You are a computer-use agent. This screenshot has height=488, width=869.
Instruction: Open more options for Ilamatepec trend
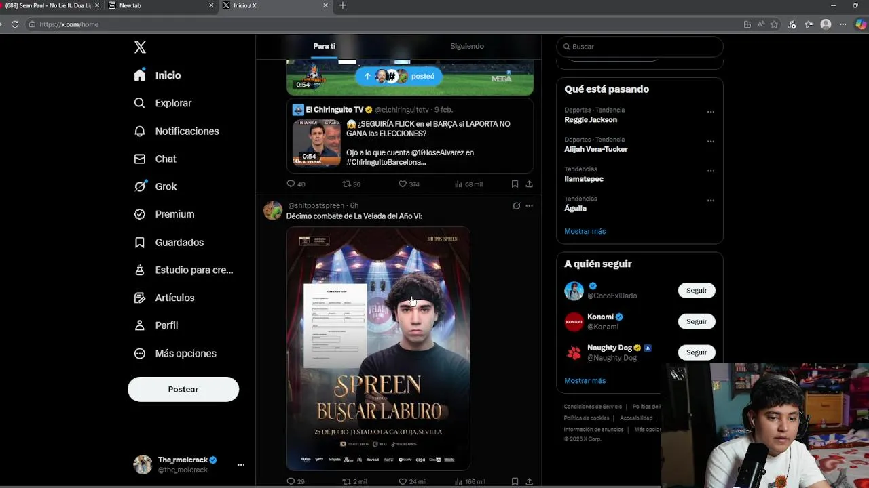pos(711,171)
